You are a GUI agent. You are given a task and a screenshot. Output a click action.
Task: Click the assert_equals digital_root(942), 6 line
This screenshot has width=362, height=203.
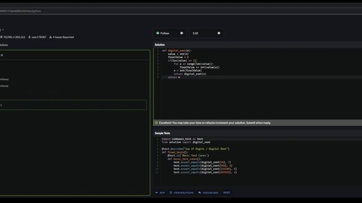click(203, 165)
